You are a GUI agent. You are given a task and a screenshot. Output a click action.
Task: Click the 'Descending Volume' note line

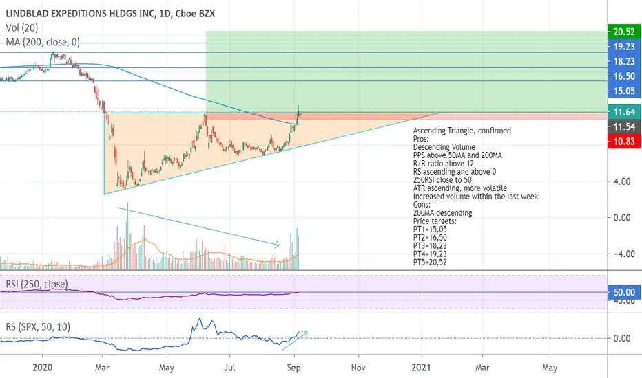click(444, 146)
